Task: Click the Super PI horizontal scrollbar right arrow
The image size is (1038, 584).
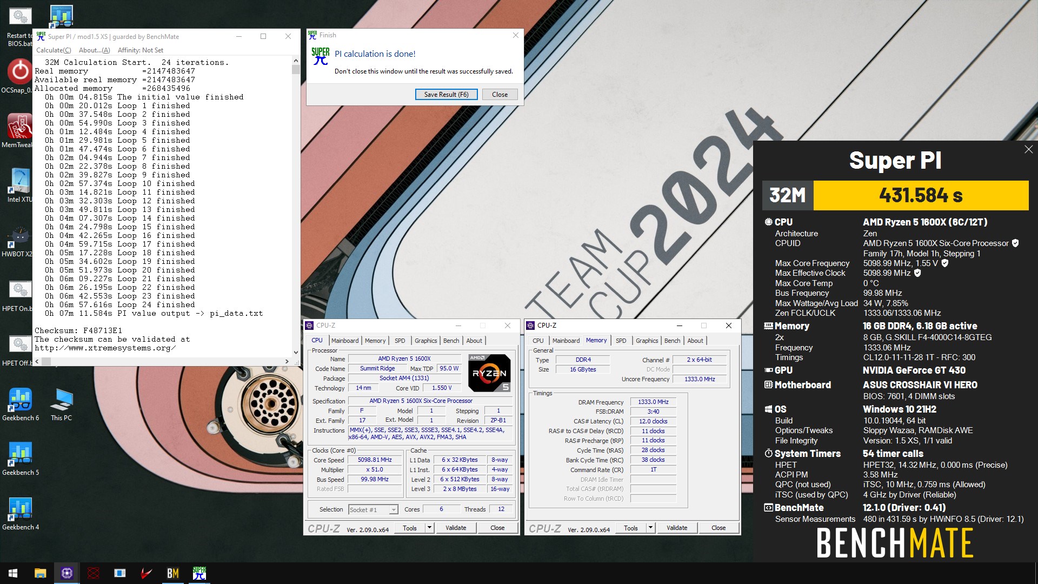Action: [287, 361]
